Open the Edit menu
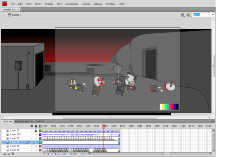The image size is (236, 157). 20,4
